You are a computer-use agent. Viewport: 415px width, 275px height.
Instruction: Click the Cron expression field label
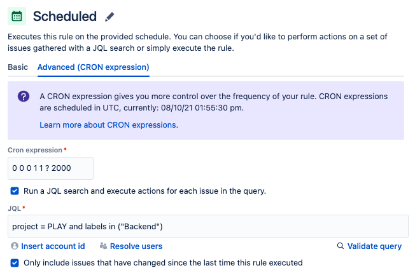click(34, 150)
